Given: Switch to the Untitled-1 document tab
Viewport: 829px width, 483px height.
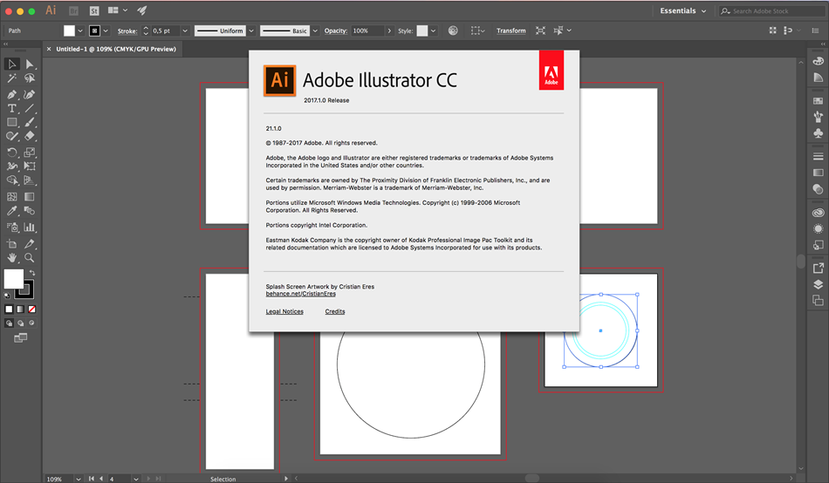Looking at the screenshot, I should pyautogui.click(x=116, y=49).
